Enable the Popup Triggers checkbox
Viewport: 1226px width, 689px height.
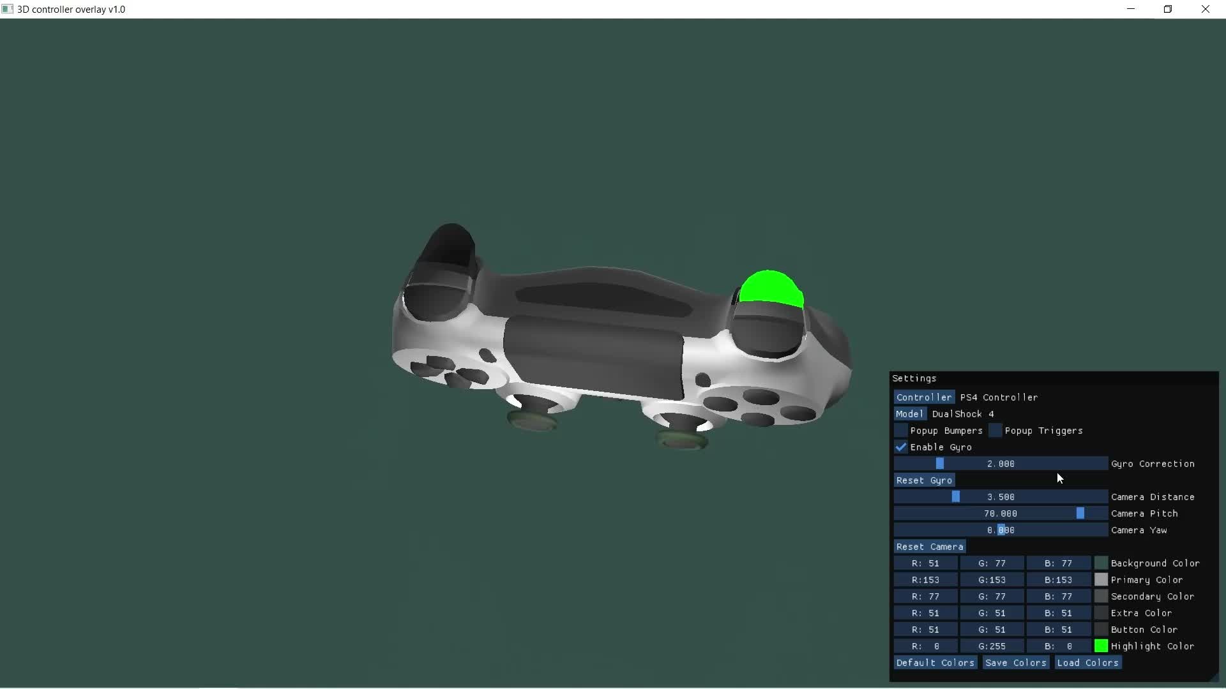[x=995, y=431]
